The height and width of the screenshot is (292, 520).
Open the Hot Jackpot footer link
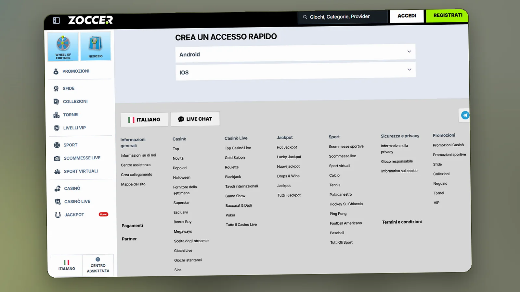287,147
